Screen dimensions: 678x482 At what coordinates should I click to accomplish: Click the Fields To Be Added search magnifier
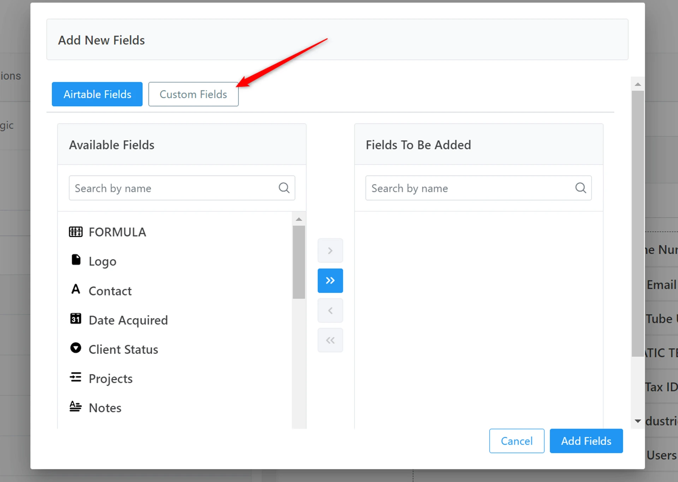581,188
